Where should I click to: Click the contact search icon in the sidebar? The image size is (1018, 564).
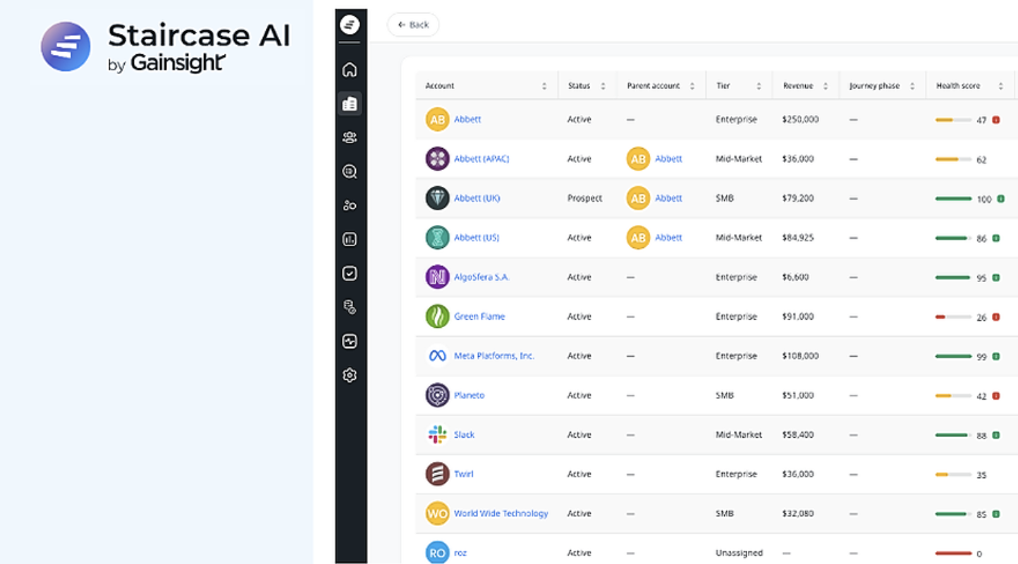click(x=350, y=171)
